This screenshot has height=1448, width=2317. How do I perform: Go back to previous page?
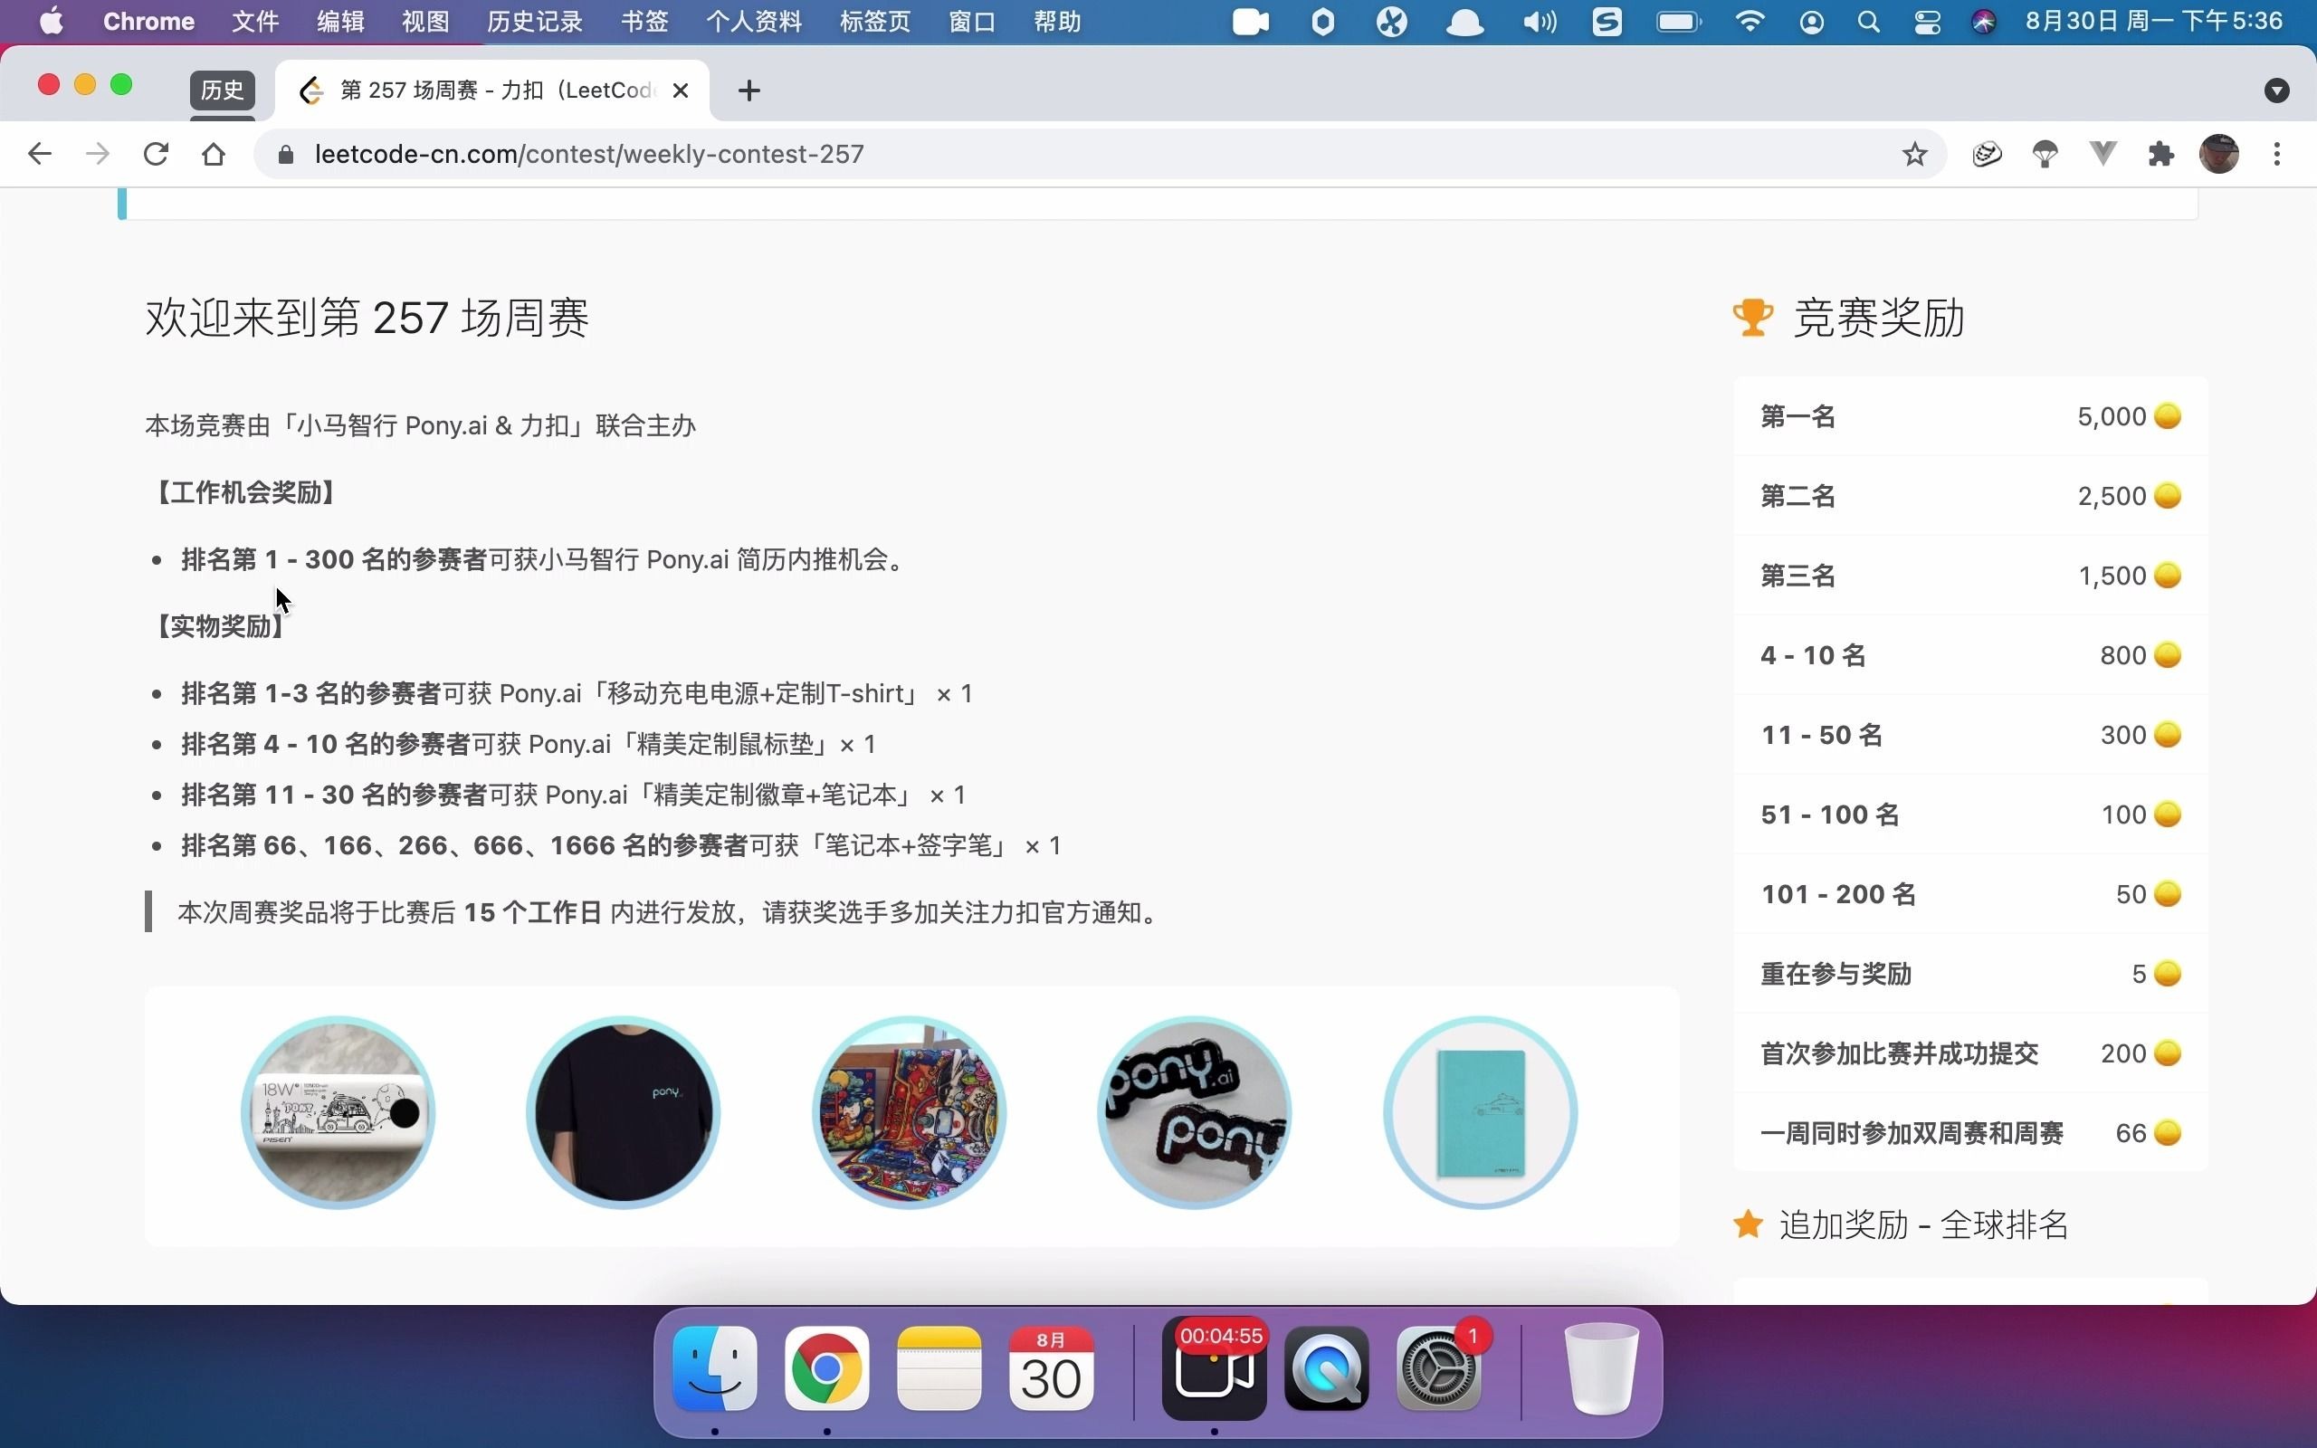[39, 154]
